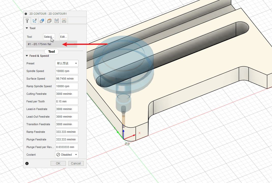Click the info icon at dialog bottom

coord(27,163)
